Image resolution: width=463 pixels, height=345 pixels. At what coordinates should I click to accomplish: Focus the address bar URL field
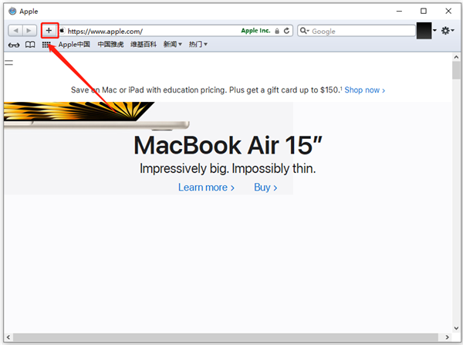tap(176, 31)
